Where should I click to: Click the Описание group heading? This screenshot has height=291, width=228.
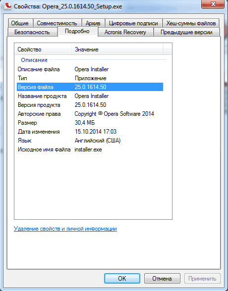tap(34, 60)
